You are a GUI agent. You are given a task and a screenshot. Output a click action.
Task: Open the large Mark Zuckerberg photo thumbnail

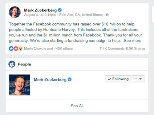point(20,85)
